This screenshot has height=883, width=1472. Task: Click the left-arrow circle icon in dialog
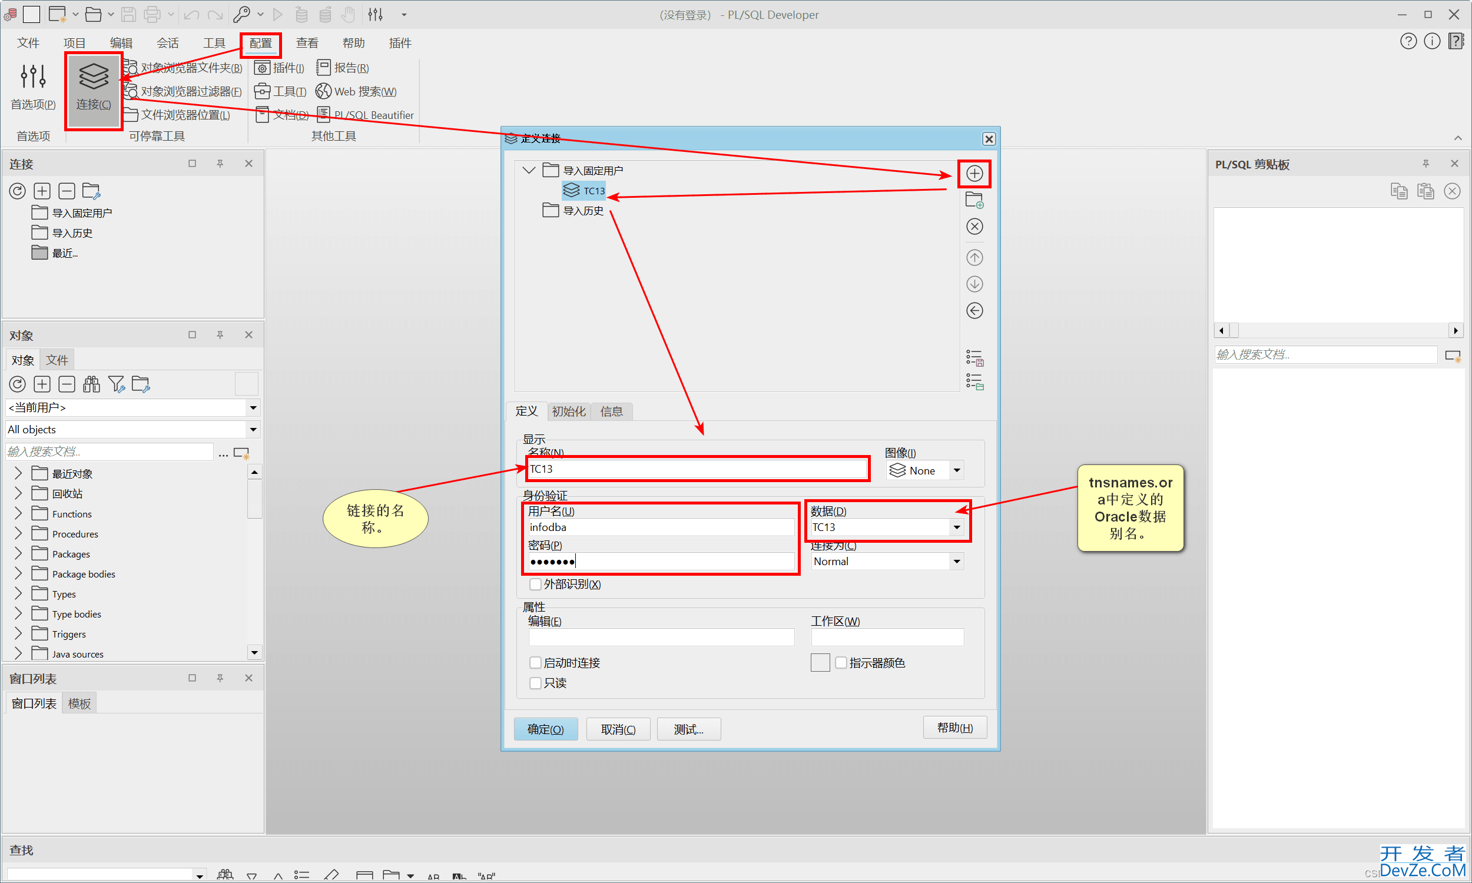pyautogui.click(x=974, y=311)
